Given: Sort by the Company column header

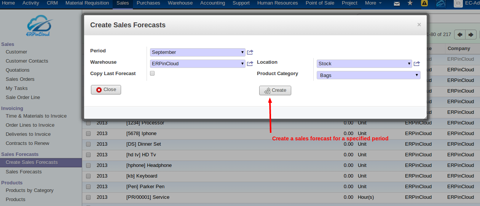Looking at the screenshot, I should pyautogui.click(x=459, y=49).
